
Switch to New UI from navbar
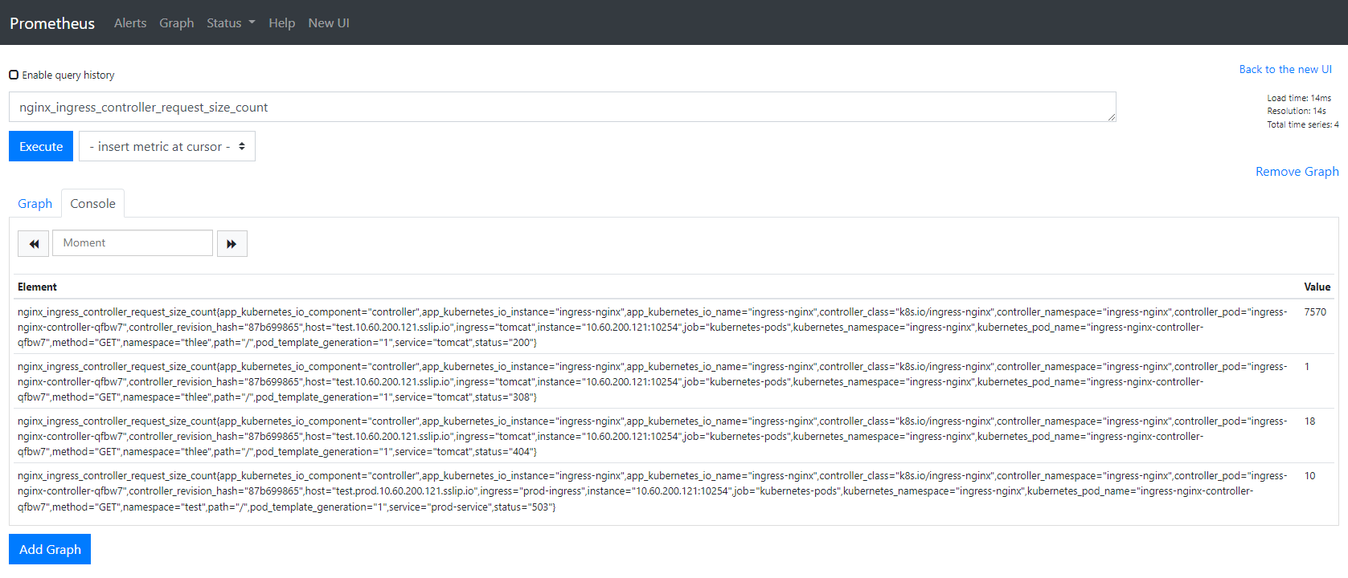pyautogui.click(x=329, y=23)
